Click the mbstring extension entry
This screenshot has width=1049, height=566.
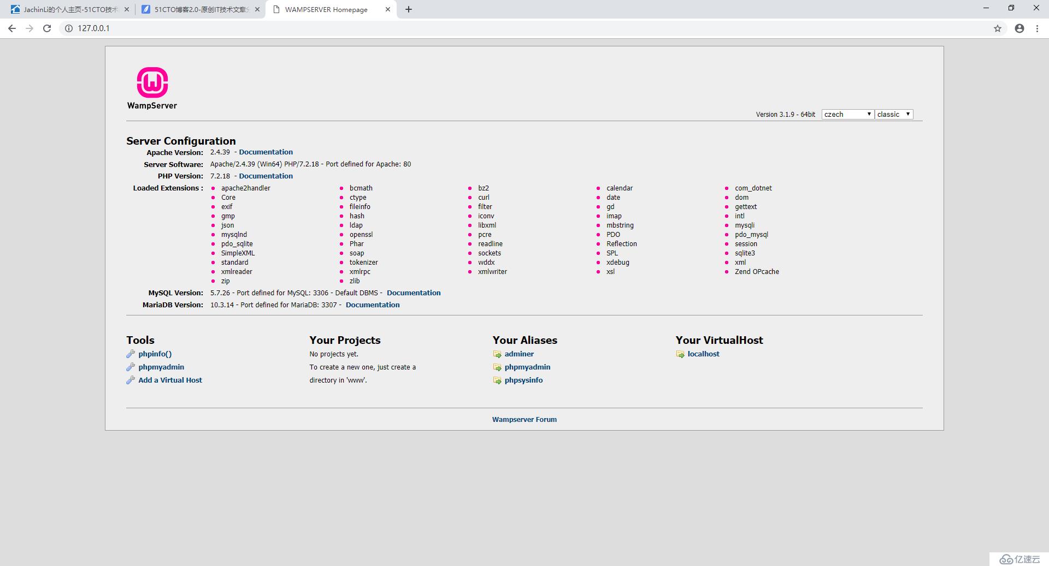click(620, 225)
